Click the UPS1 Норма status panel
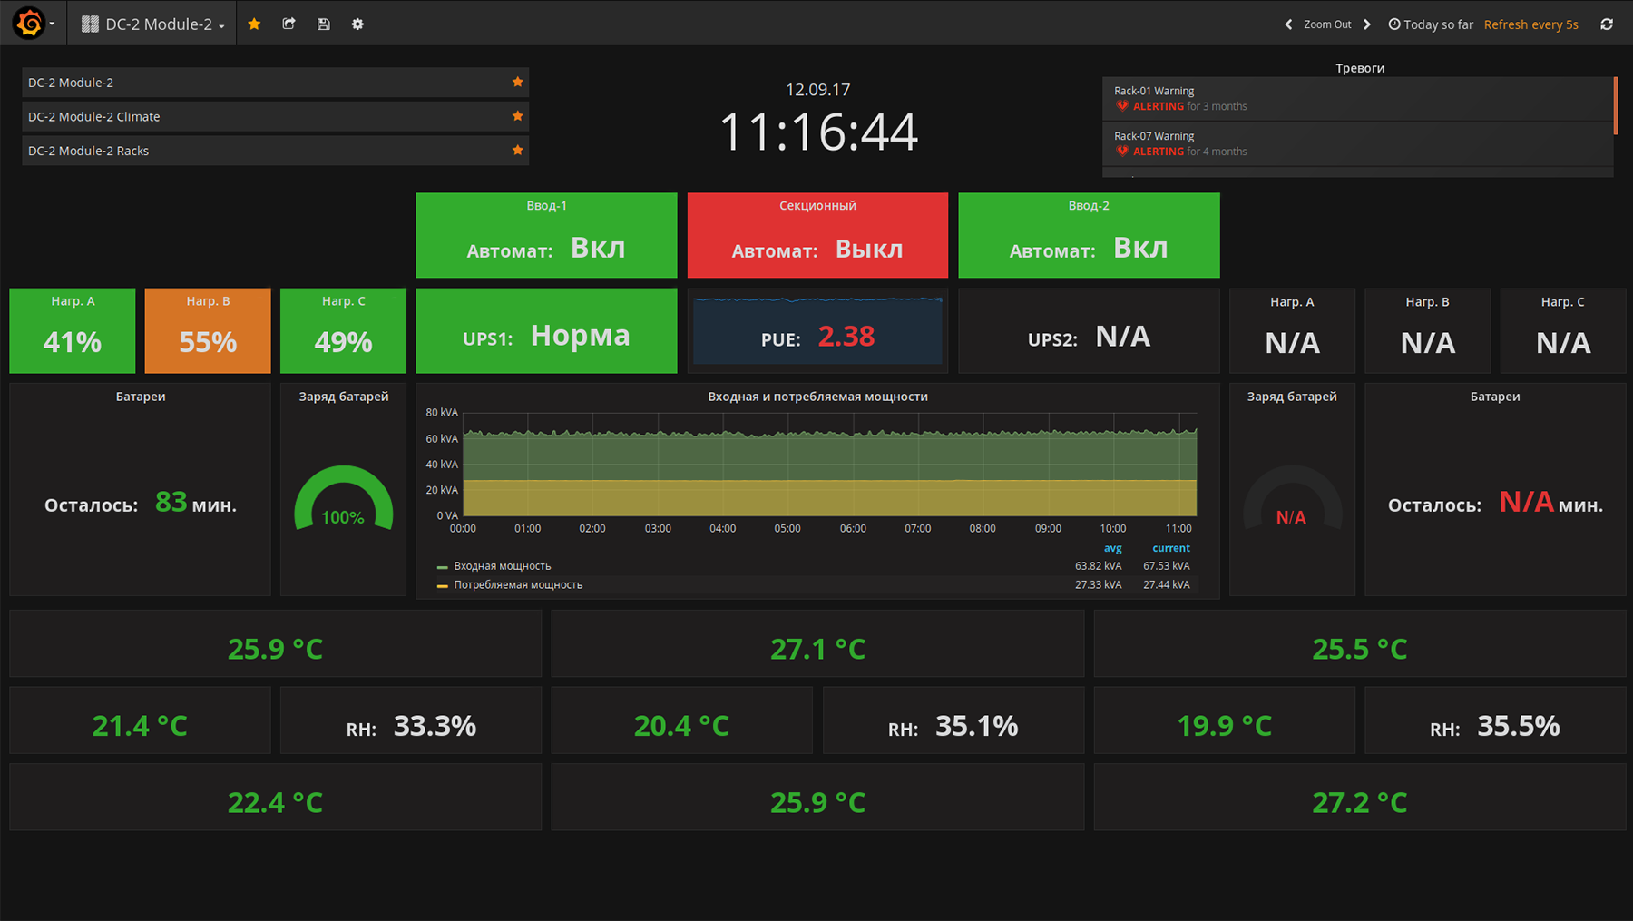Viewport: 1633px width, 921px height. (546, 330)
